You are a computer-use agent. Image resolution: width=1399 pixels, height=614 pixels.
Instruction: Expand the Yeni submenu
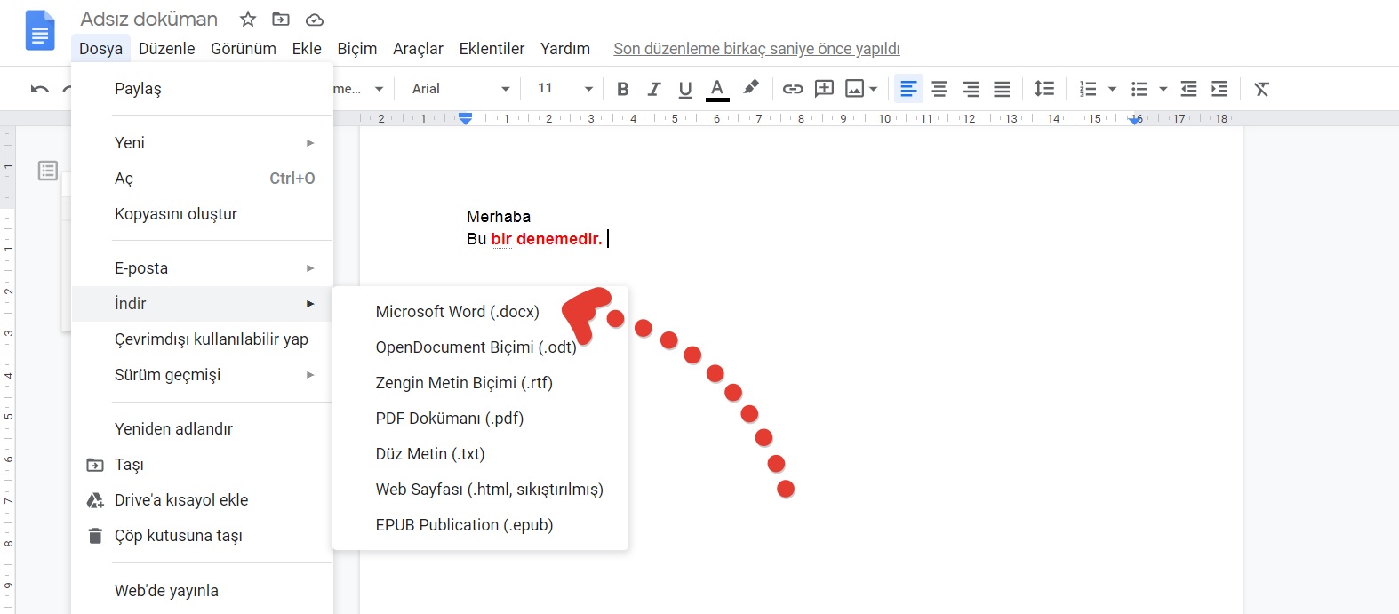[x=202, y=143]
